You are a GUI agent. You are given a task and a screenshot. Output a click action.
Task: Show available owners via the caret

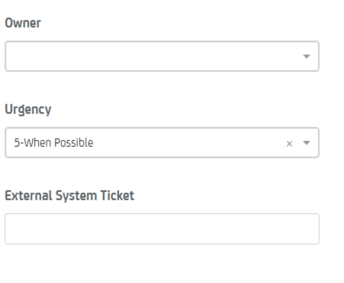pos(306,57)
